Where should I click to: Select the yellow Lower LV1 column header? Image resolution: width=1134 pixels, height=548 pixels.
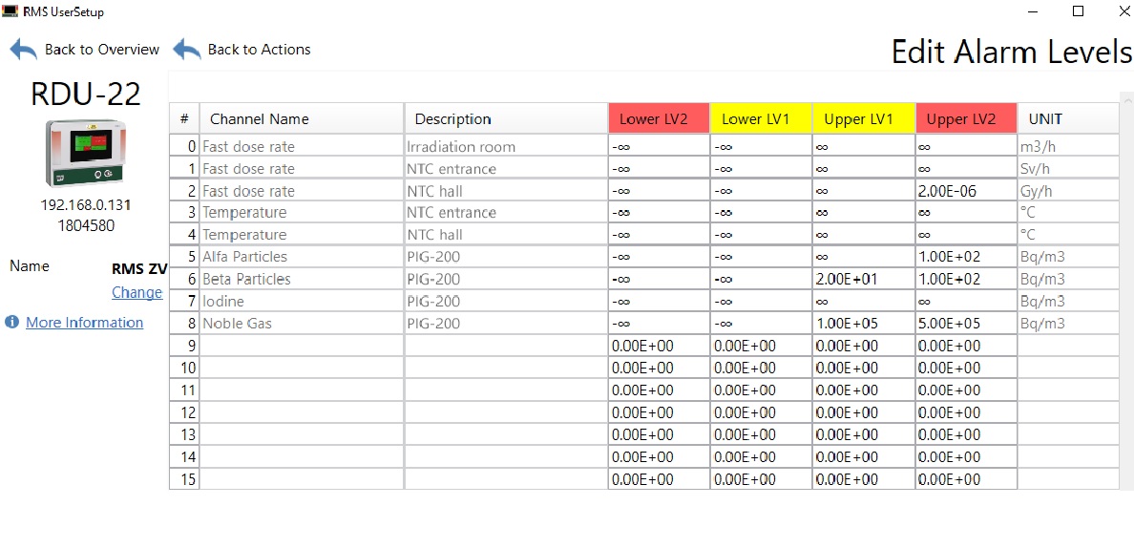(761, 119)
